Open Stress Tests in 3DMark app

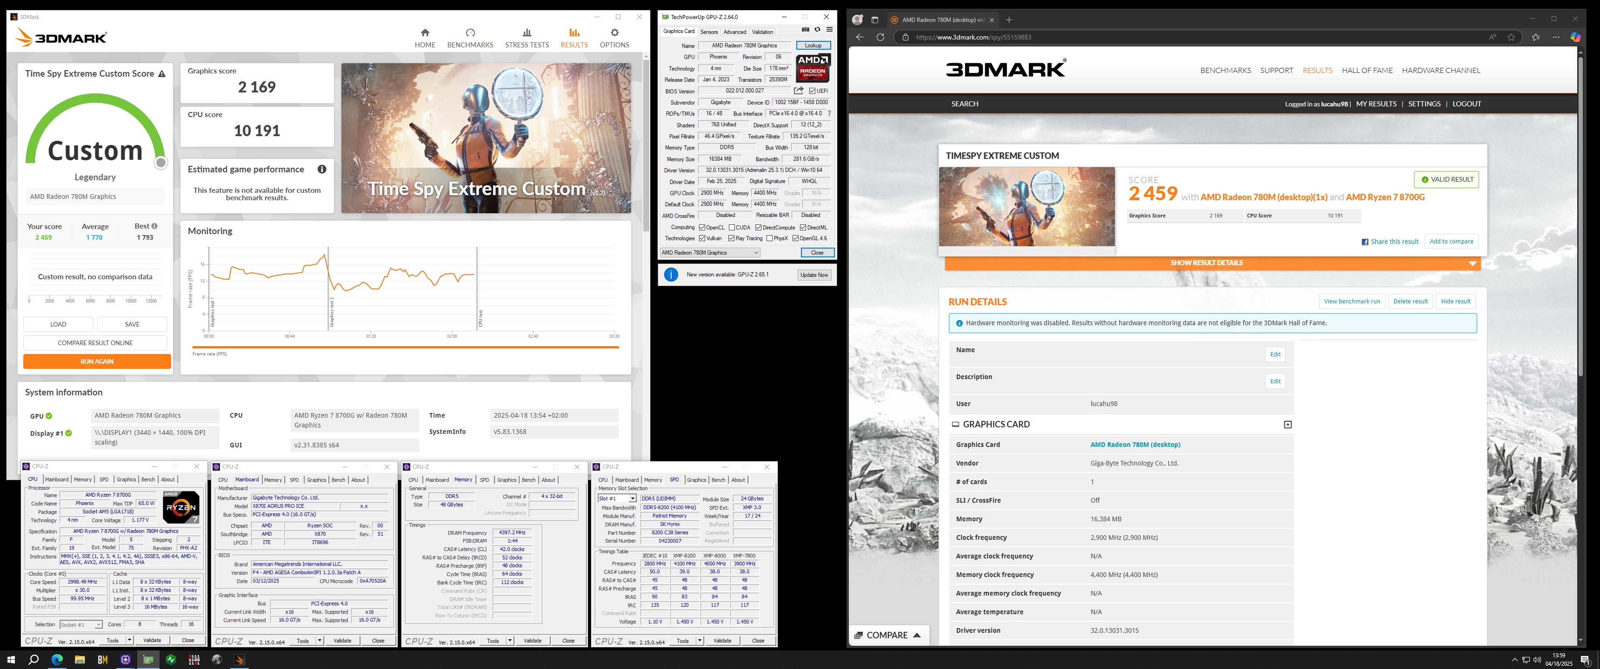point(527,38)
